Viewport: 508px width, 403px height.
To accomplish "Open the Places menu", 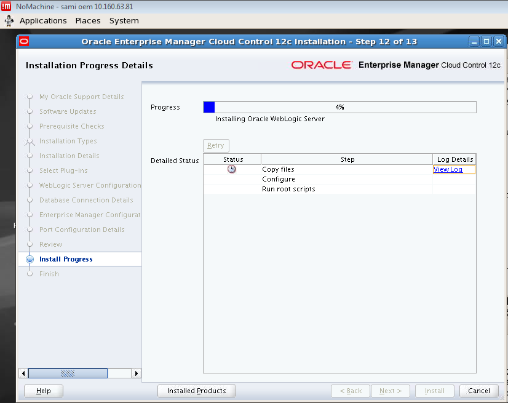I will (88, 21).
